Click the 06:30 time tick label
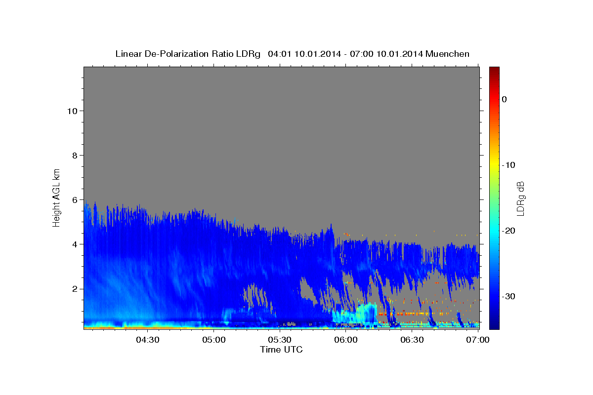The height and width of the screenshot is (395, 593). [412, 340]
